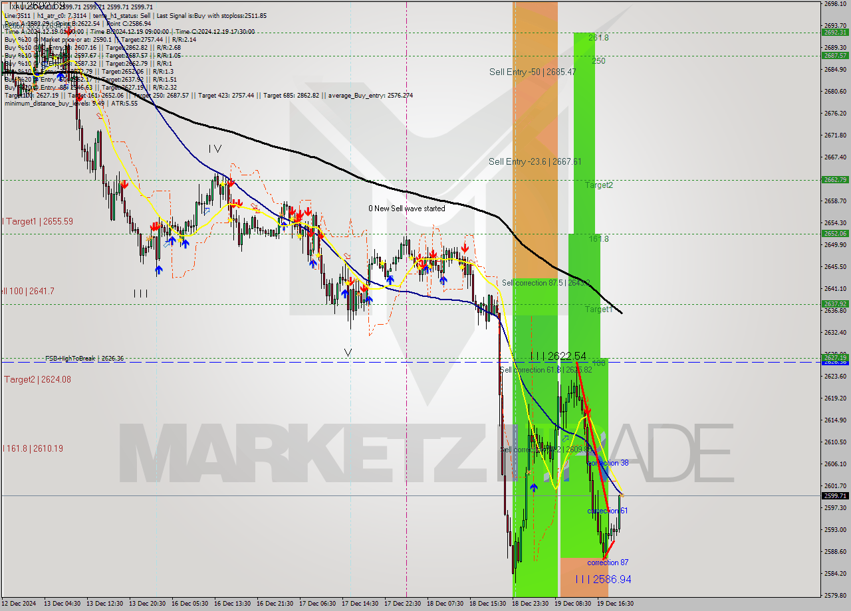Click '13 Dec 12:30' on the time axis

(105, 604)
